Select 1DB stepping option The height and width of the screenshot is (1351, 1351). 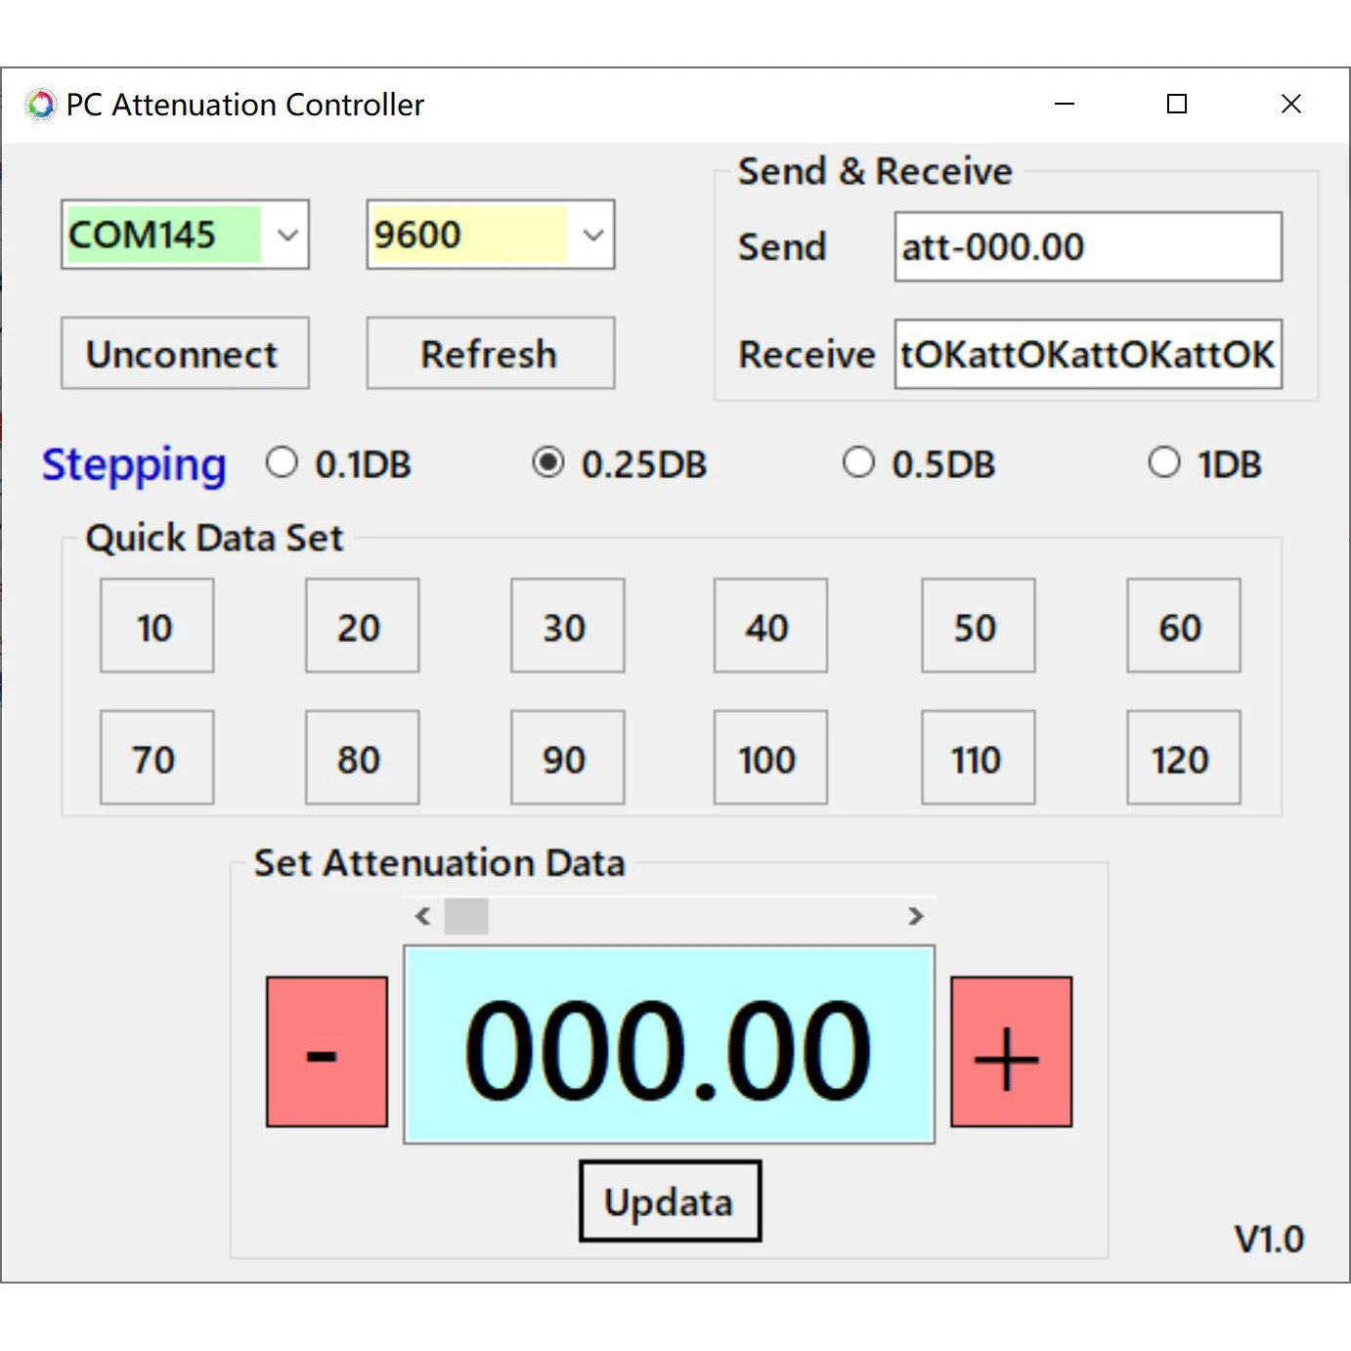(1204, 463)
